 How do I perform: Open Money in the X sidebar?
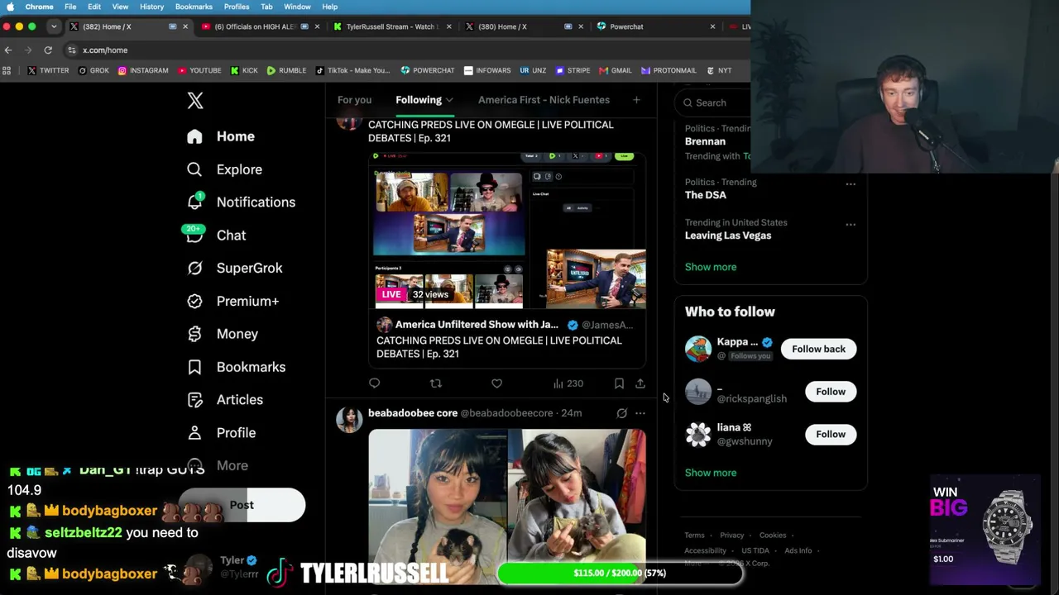click(x=223, y=334)
